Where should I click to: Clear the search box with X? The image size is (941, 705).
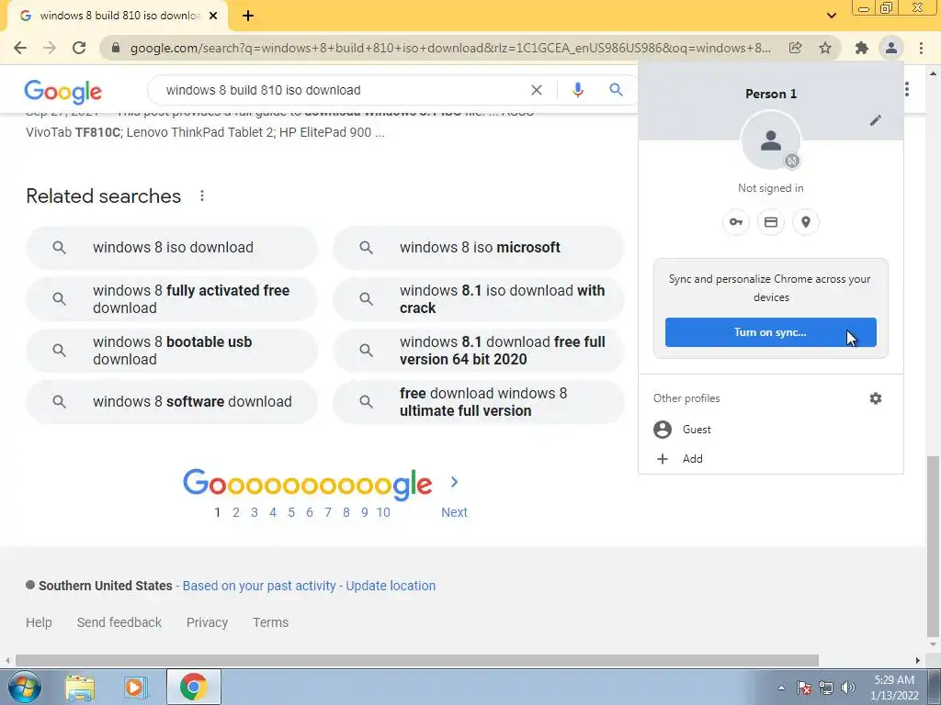pyautogui.click(x=537, y=90)
